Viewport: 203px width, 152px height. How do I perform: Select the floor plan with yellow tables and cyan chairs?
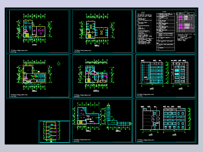102,31
